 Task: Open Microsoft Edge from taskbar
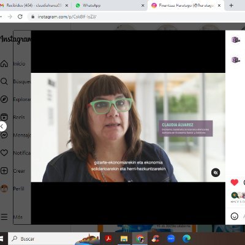[x=187, y=238]
